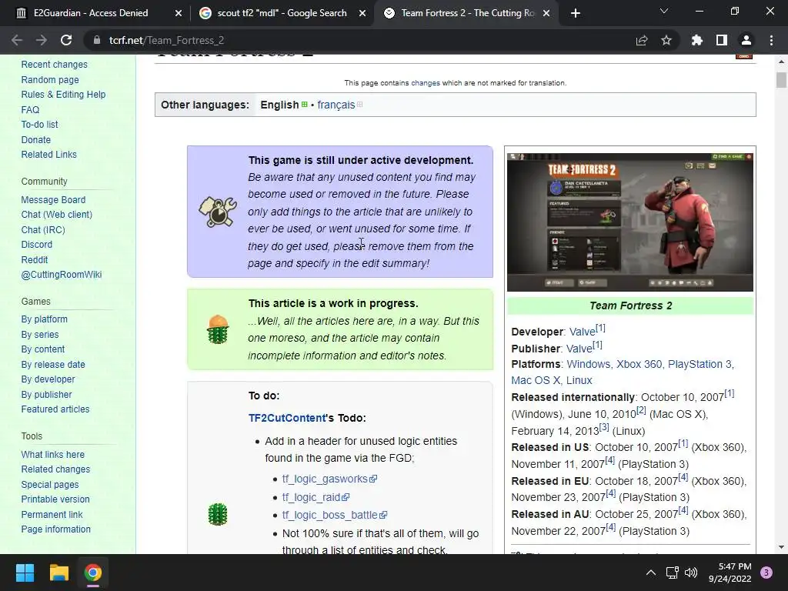Image resolution: width=788 pixels, height=591 pixels.
Task: Open Xbox 360 platform link
Action: click(639, 364)
